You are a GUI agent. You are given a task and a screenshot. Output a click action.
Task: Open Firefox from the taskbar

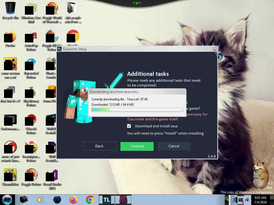[74, 200]
